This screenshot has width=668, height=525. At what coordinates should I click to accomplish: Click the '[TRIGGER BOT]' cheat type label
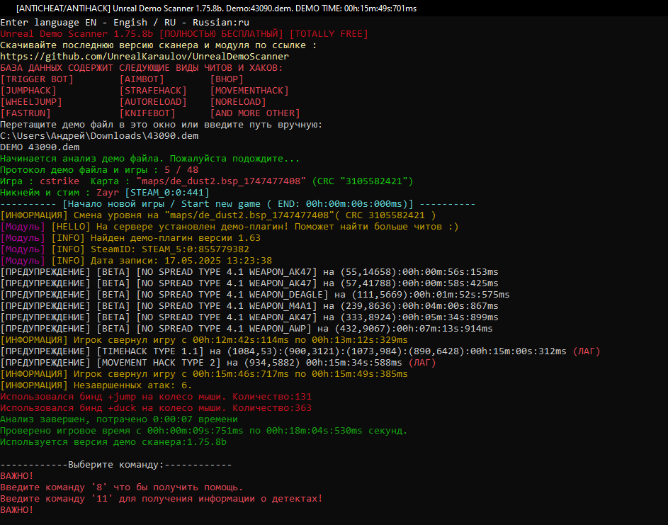coord(37,79)
